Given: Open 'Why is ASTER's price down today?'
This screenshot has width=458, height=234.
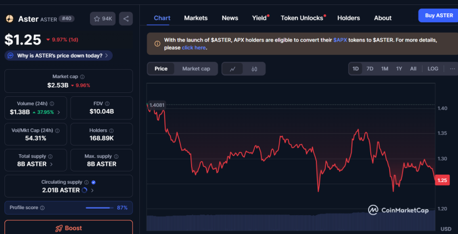Looking at the screenshot, I should coord(58,55).
